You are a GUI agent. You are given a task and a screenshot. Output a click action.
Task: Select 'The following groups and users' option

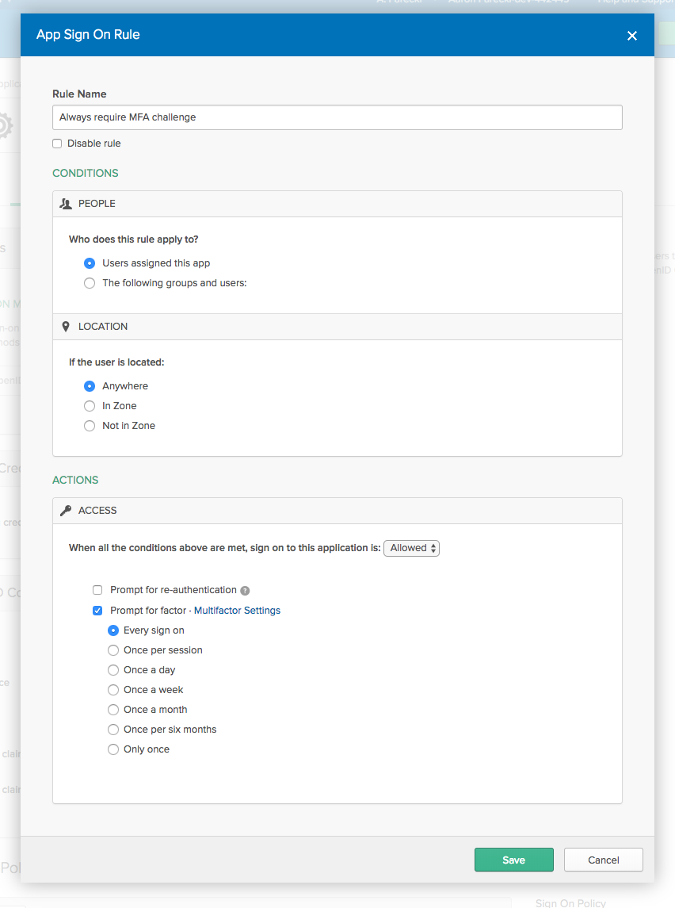(90, 283)
